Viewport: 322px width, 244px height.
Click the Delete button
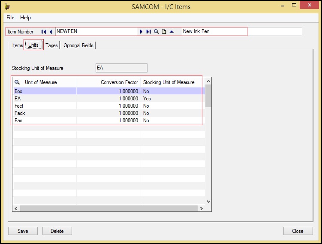(57, 231)
